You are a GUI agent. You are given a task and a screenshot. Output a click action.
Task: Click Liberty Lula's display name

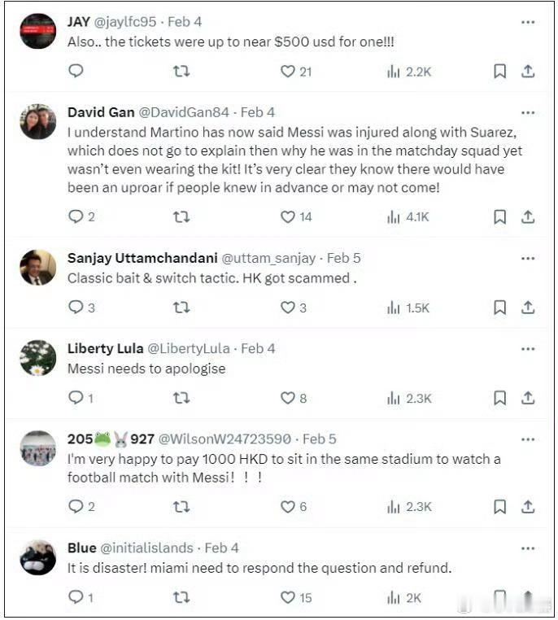105,348
